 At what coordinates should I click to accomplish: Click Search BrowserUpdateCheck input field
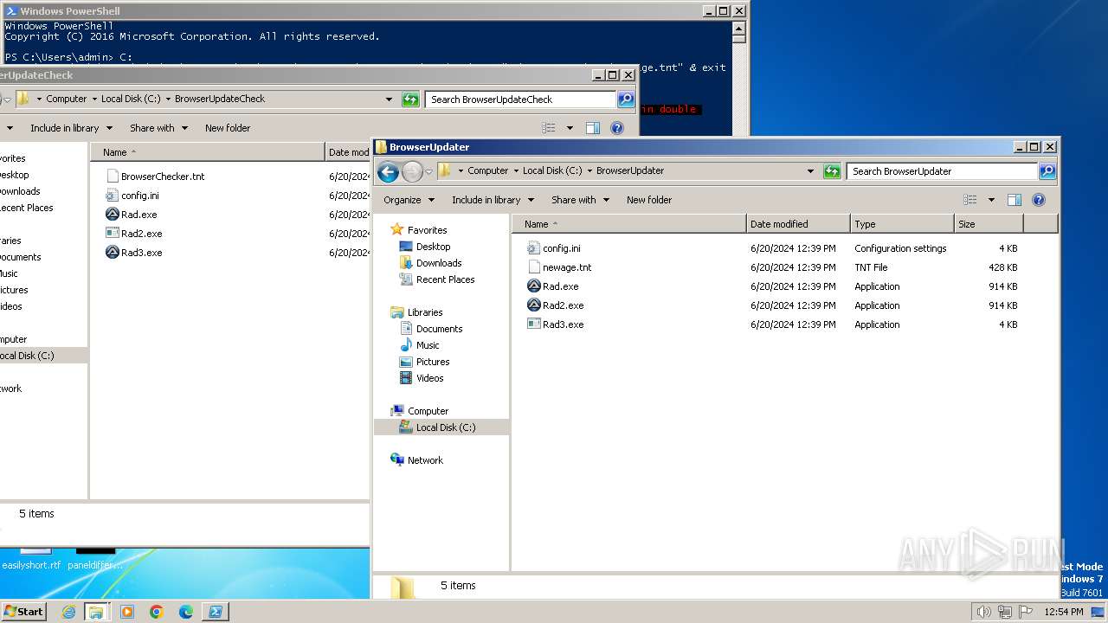coord(520,100)
